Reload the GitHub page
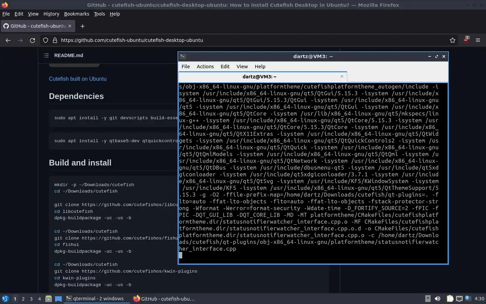The image size is (486, 304). pyautogui.click(x=32, y=40)
